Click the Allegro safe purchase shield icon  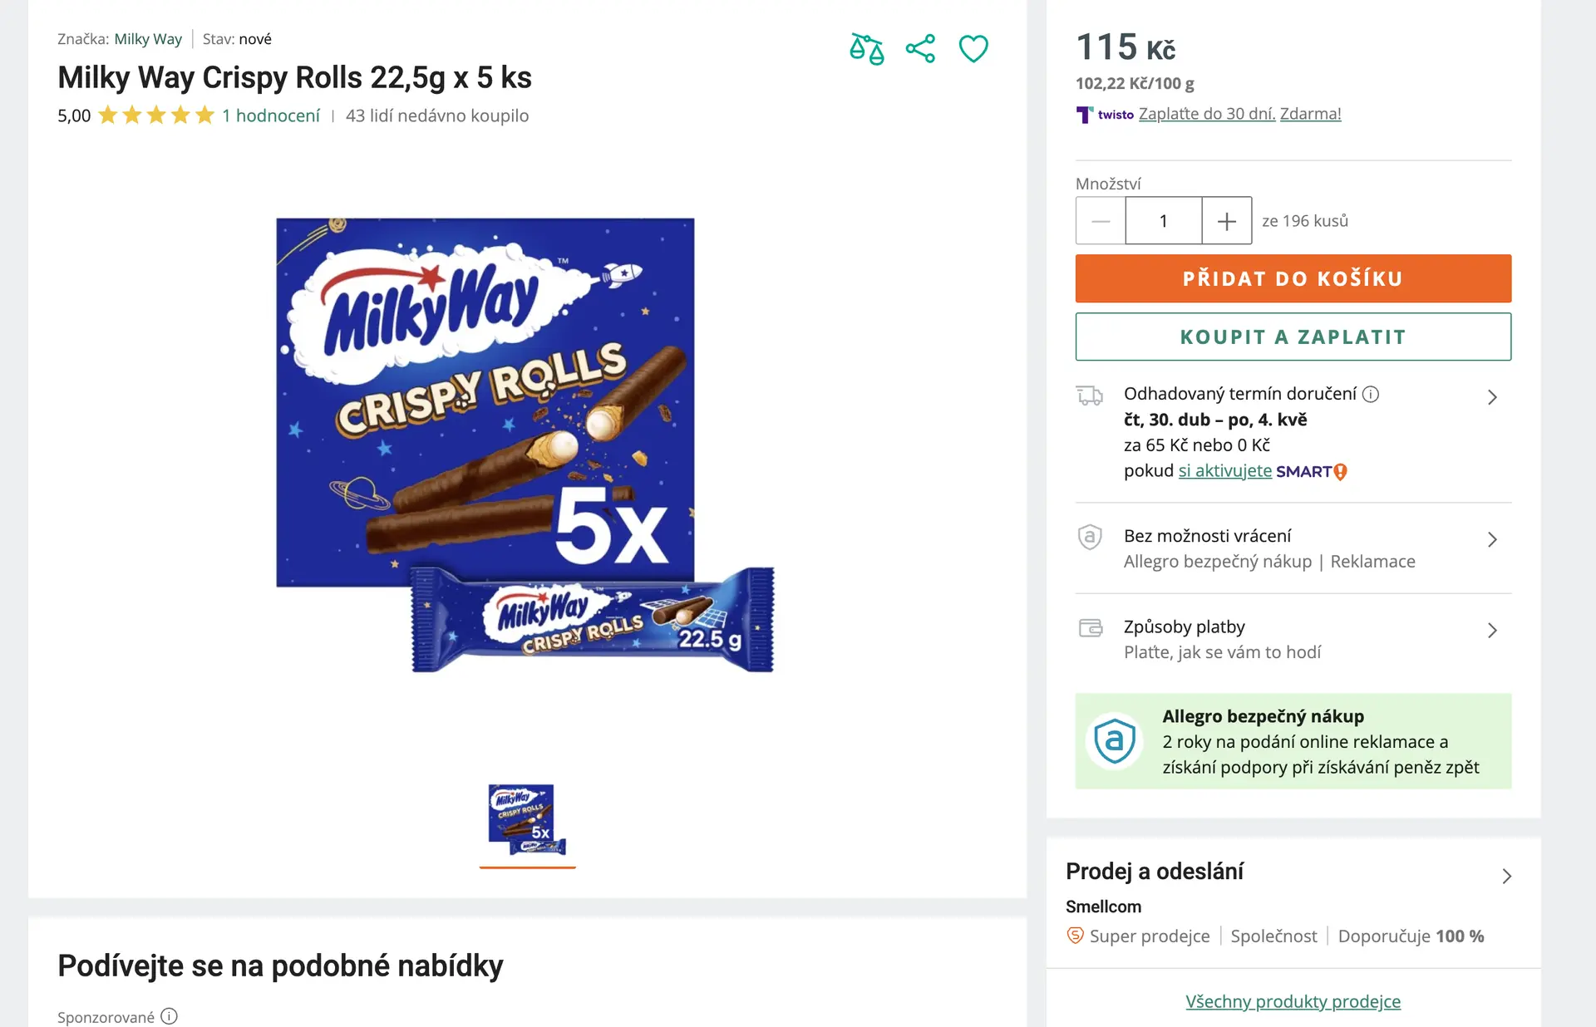click(1114, 740)
